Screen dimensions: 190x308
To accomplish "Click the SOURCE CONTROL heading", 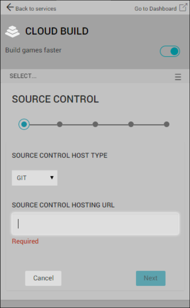I will [x=55, y=99].
